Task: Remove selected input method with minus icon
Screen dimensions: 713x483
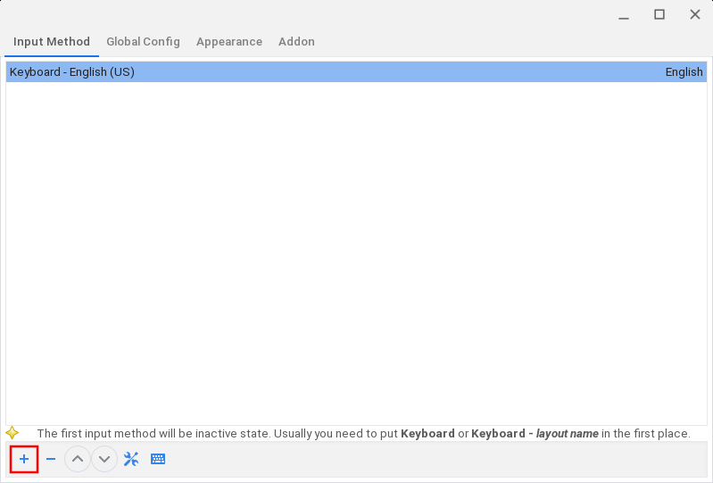Action: coord(51,459)
